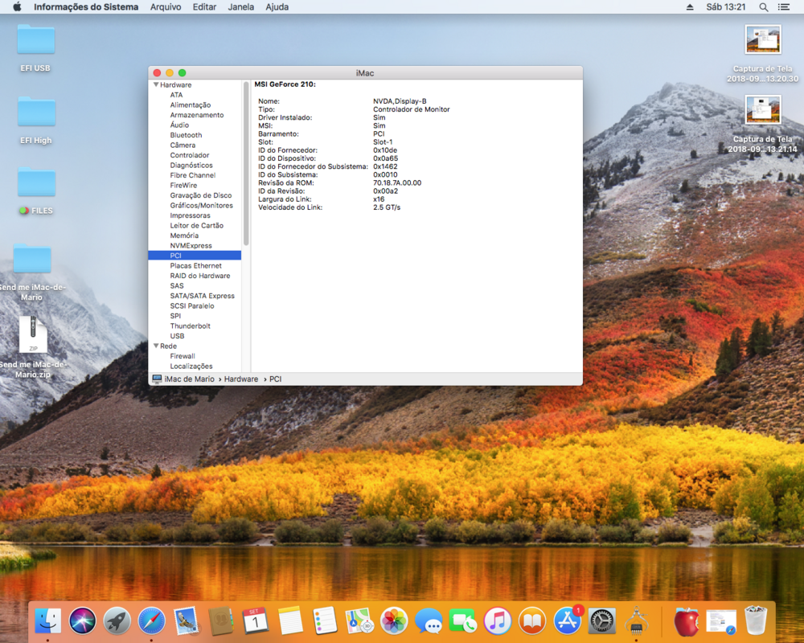Click the Spotlight search magnifier icon

point(763,7)
